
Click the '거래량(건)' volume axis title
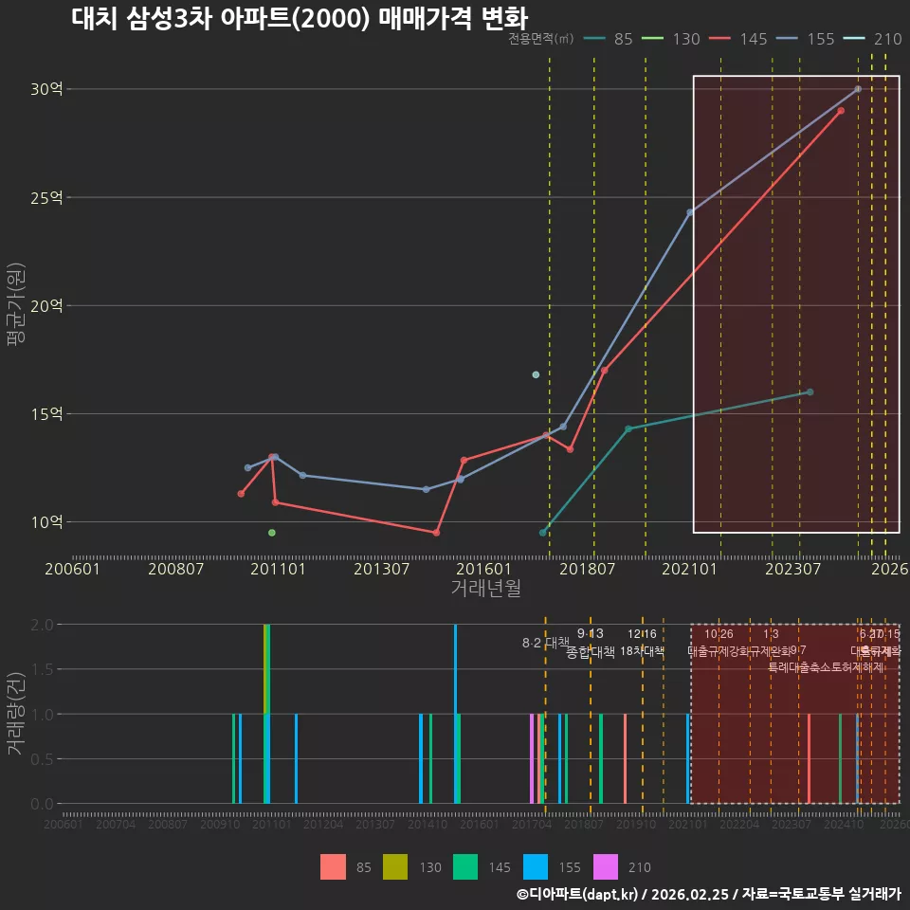tap(16, 713)
